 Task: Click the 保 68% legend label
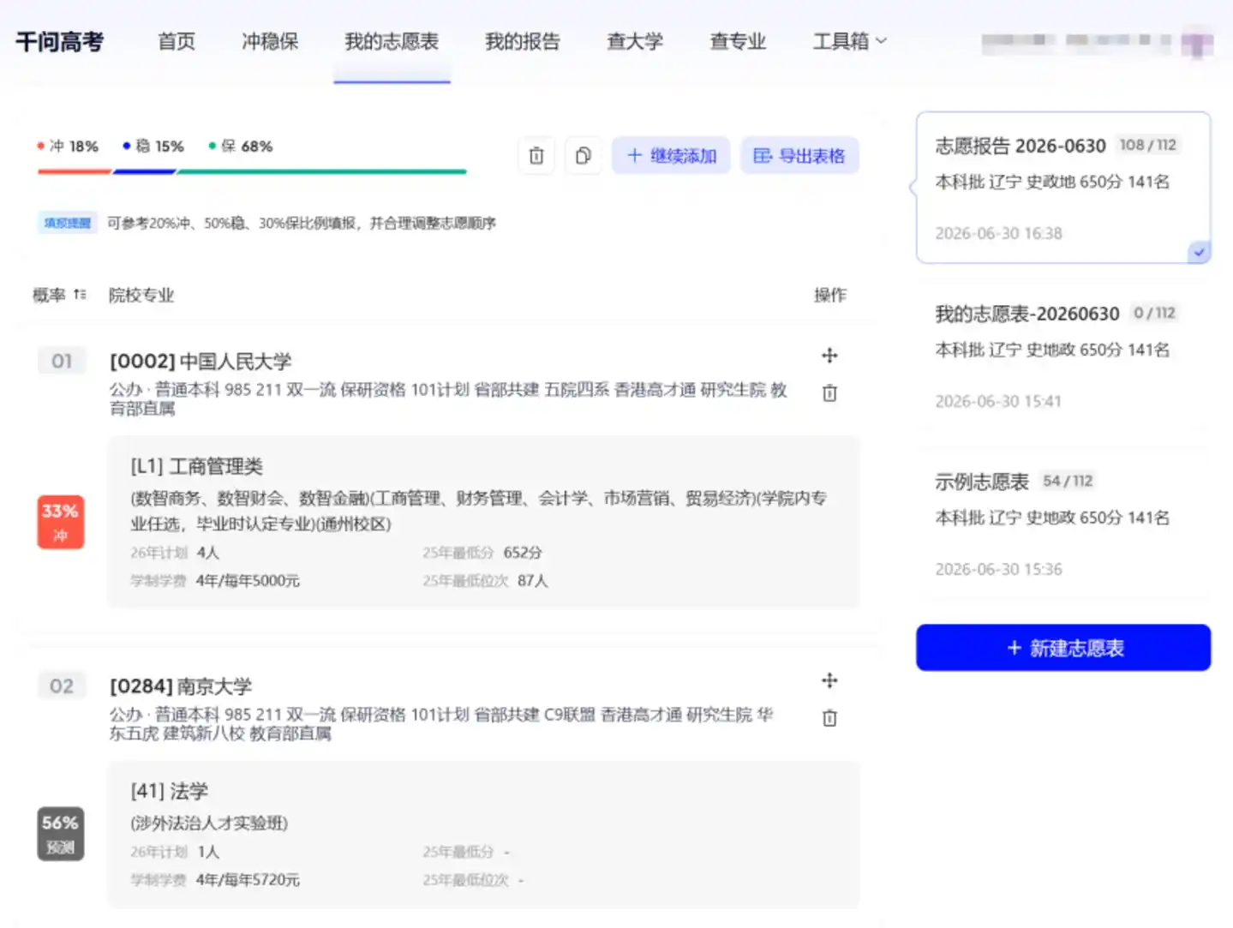point(241,147)
